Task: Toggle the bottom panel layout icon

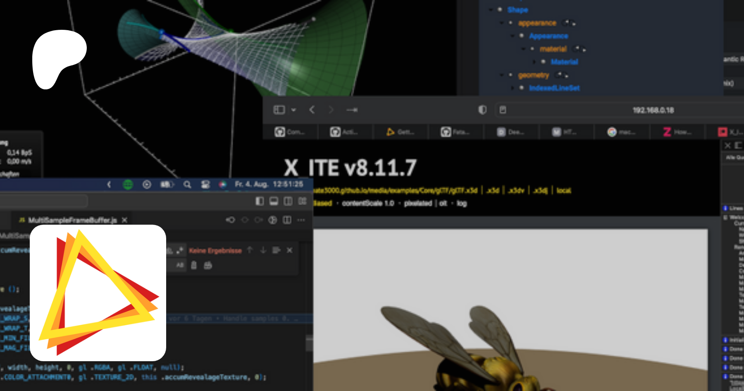Action: (x=274, y=201)
